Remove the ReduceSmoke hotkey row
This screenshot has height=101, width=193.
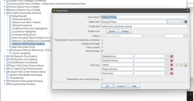[171, 69]
